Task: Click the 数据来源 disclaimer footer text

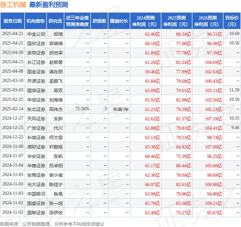Action: tap(52, 224)
